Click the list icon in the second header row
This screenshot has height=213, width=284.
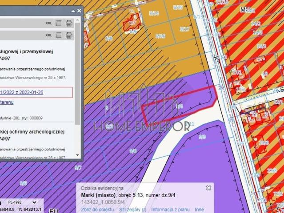(59, 35)
